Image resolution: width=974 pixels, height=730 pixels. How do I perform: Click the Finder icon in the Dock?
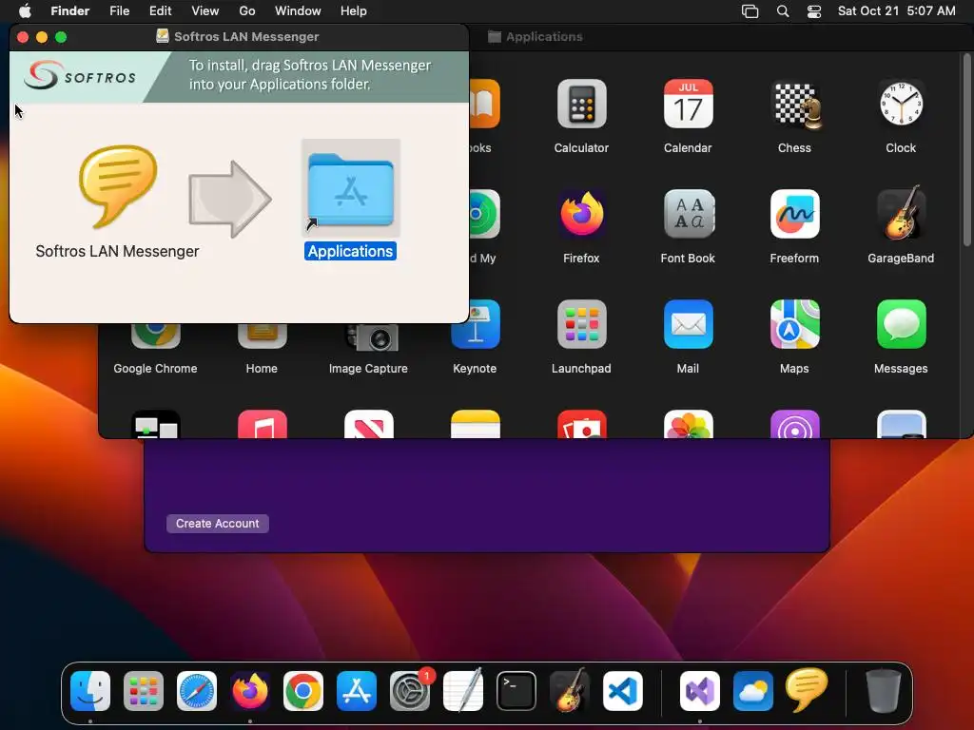(90, 691)
